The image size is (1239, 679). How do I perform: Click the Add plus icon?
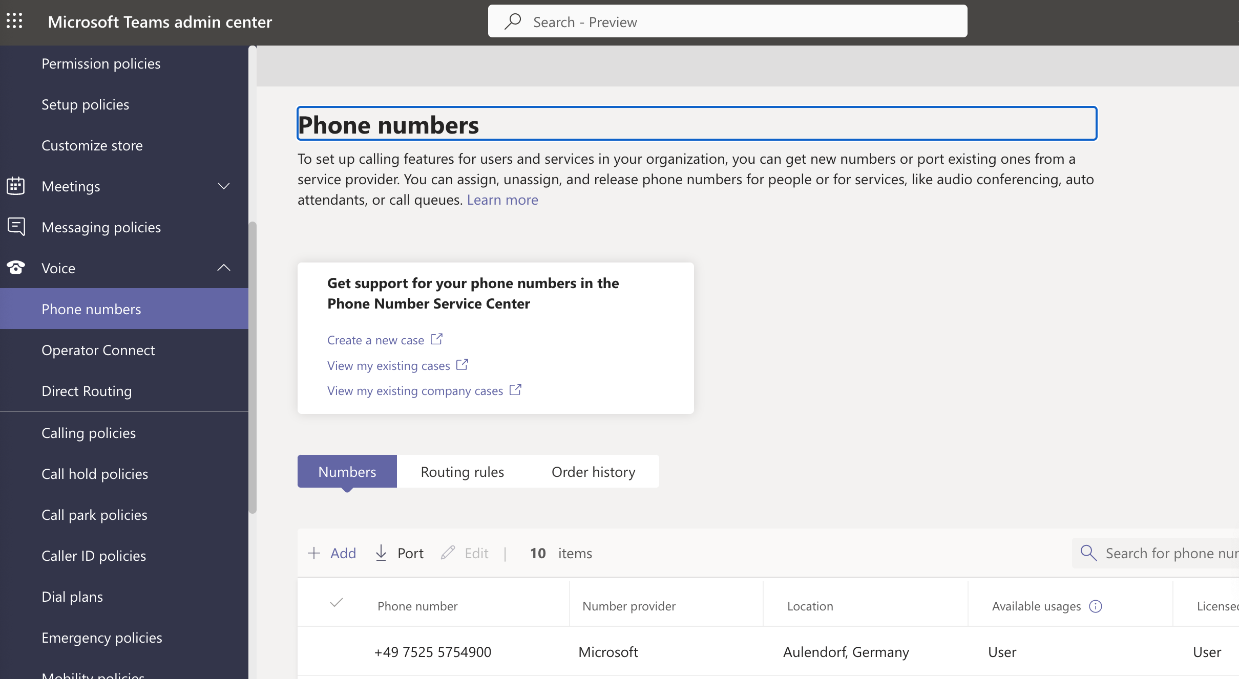tap(313, 553)
